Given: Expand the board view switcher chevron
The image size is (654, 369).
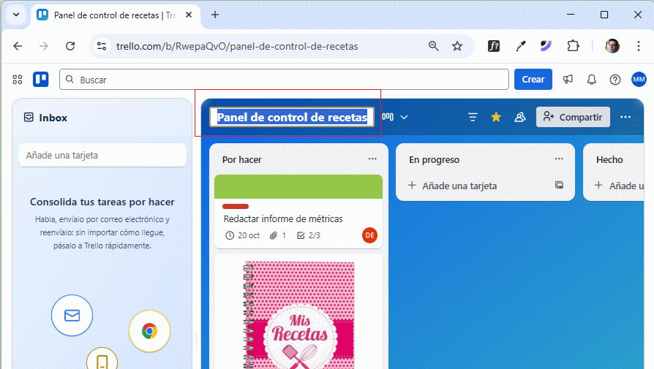Looking at the screenshot, I should point(404,117).
